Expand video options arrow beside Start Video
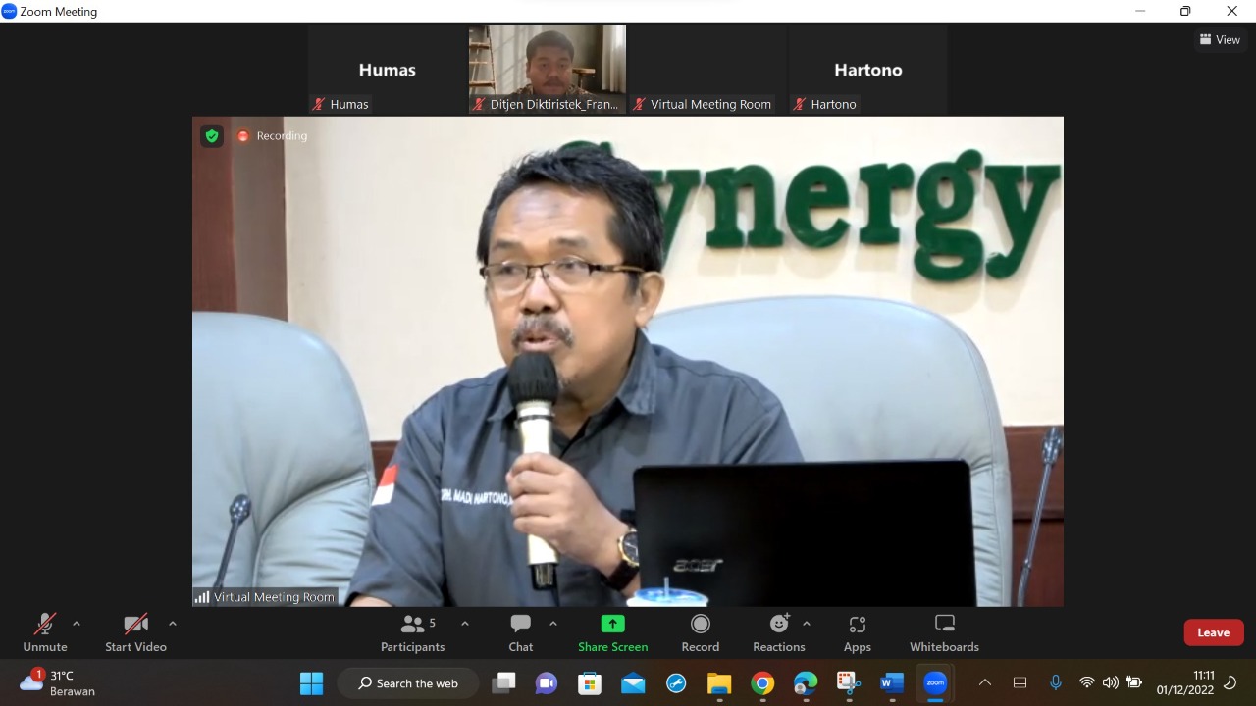1256x706 pixels. tap(173, 624)
